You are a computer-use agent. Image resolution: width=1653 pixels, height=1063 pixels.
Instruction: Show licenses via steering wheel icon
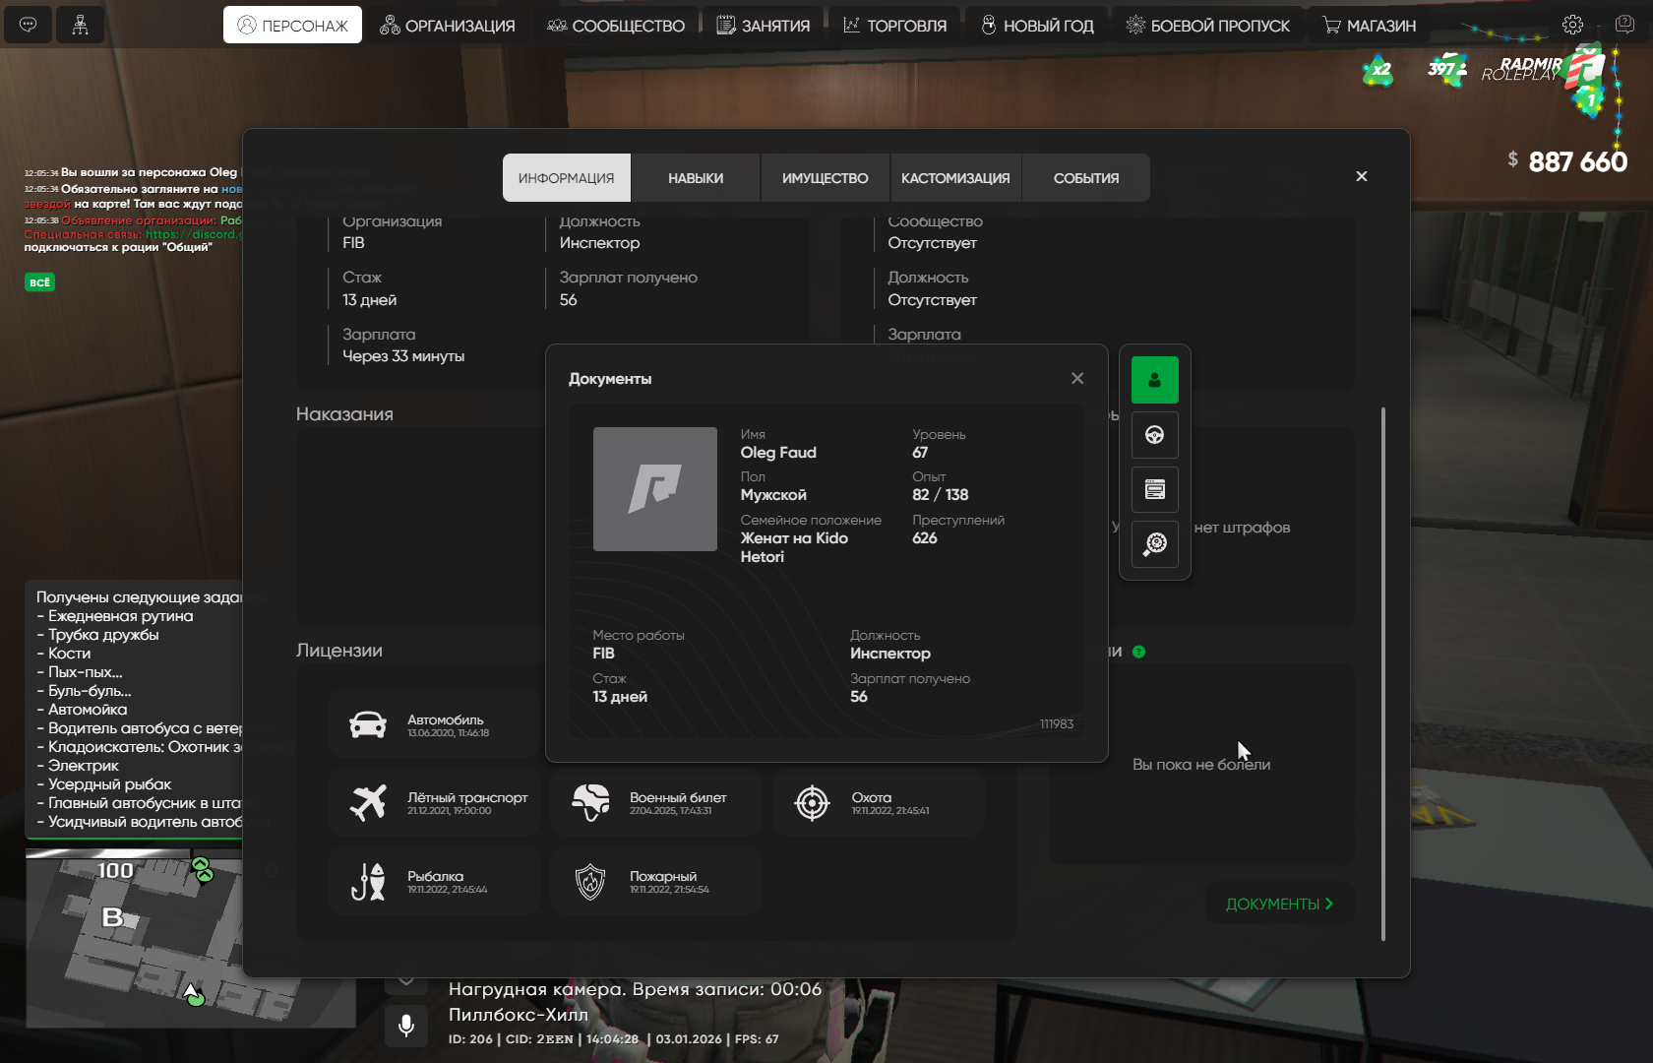click(1154, 435)
